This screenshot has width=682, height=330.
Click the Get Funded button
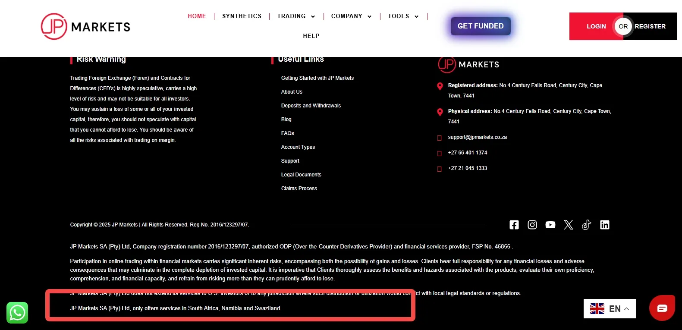pos(481,26)
